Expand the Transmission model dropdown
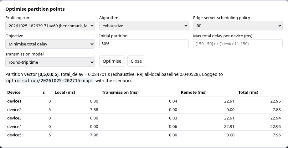The image size is (288, 148). click(50, 62)
